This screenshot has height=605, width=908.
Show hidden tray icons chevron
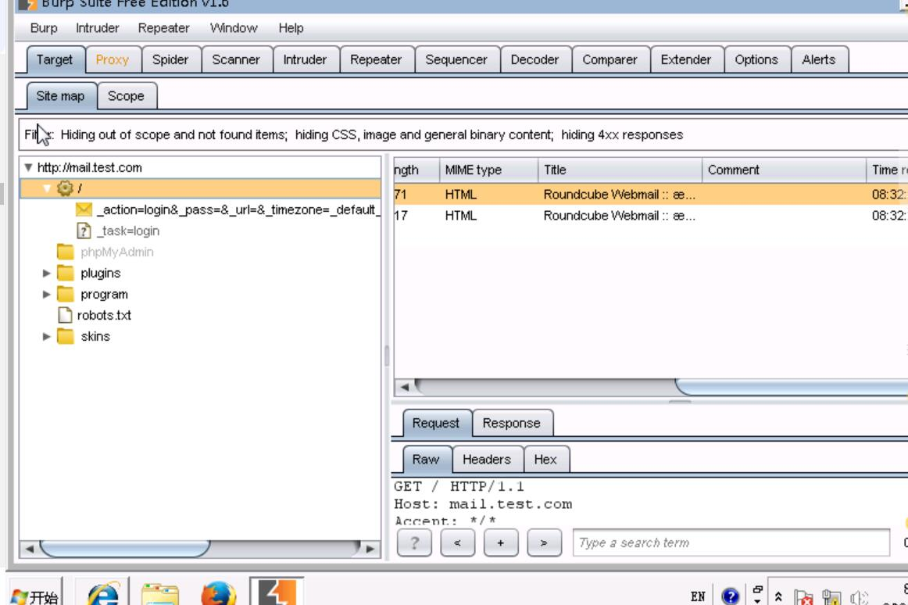click(778, 596)
